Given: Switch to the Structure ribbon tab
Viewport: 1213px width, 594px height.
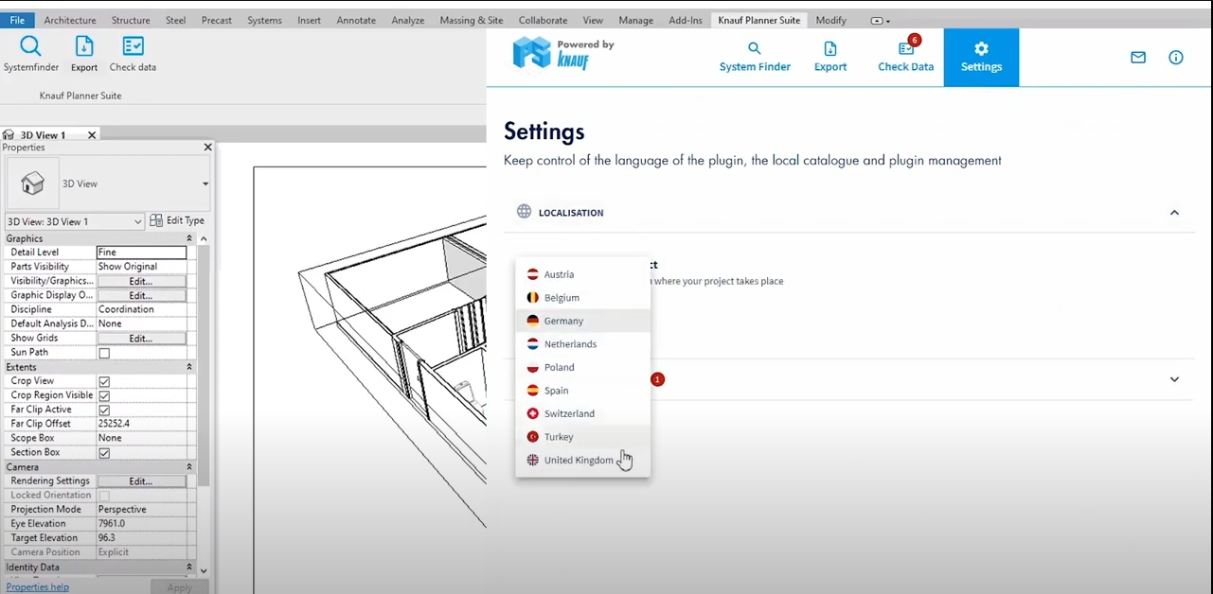Looking at the screenshot, I should [131, 20].
